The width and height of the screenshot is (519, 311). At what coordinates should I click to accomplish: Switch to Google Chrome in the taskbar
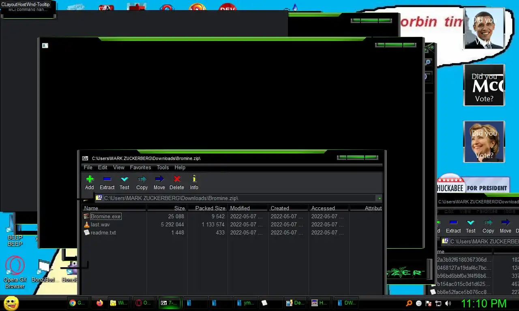(77, 303)
